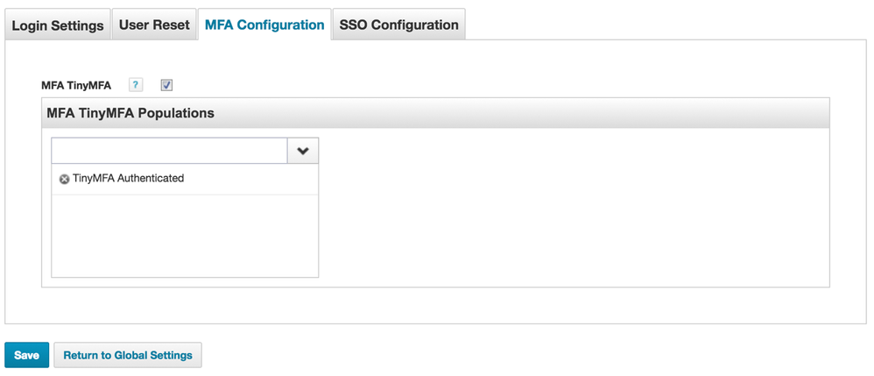This screenshot has width=874, height=376.
Task: Select the TinyMFA Authenticated list entry
Action: coord(128,178)
